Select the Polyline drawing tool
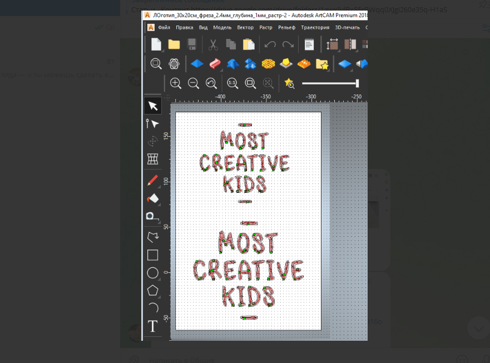Screen dimensions: 490x363 tap(153, 237)
